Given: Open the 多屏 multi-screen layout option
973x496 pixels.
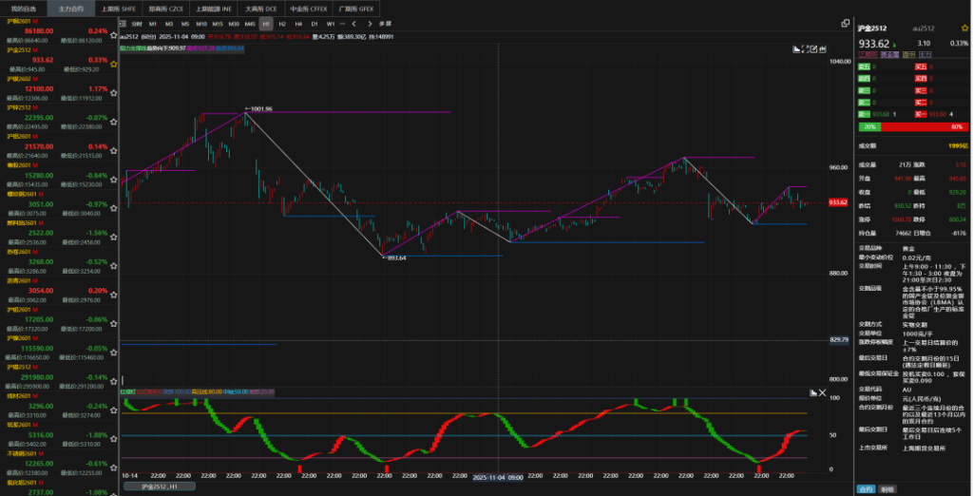Looking at the screenshot, I should pos(384,23).
